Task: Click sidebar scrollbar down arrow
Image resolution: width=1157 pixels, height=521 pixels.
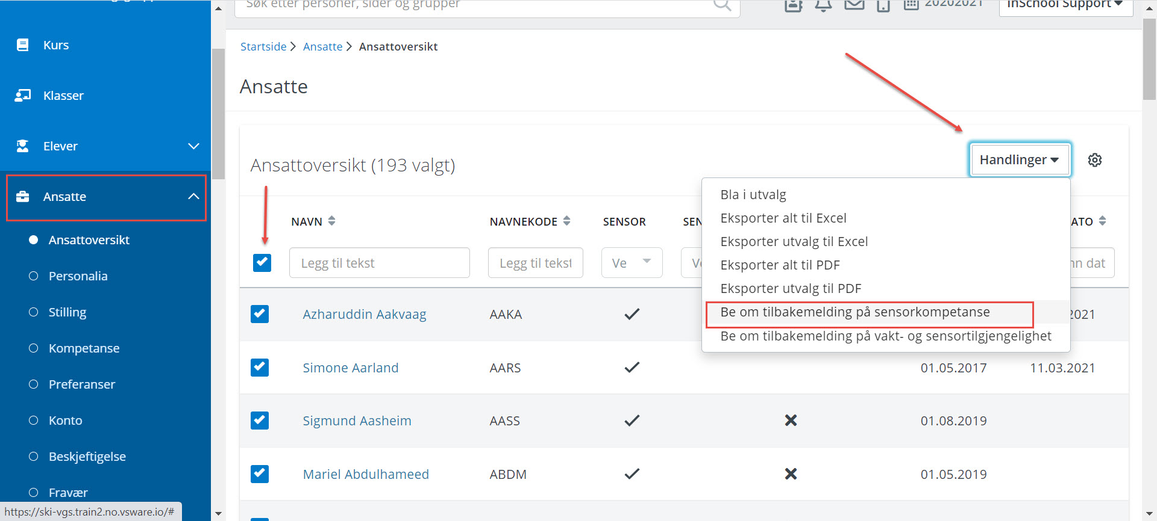Action: (218, 514)
